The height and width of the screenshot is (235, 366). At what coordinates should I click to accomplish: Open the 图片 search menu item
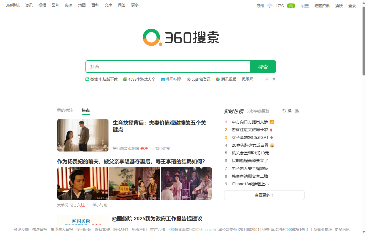pyautogui.click(x=55, y=5)
